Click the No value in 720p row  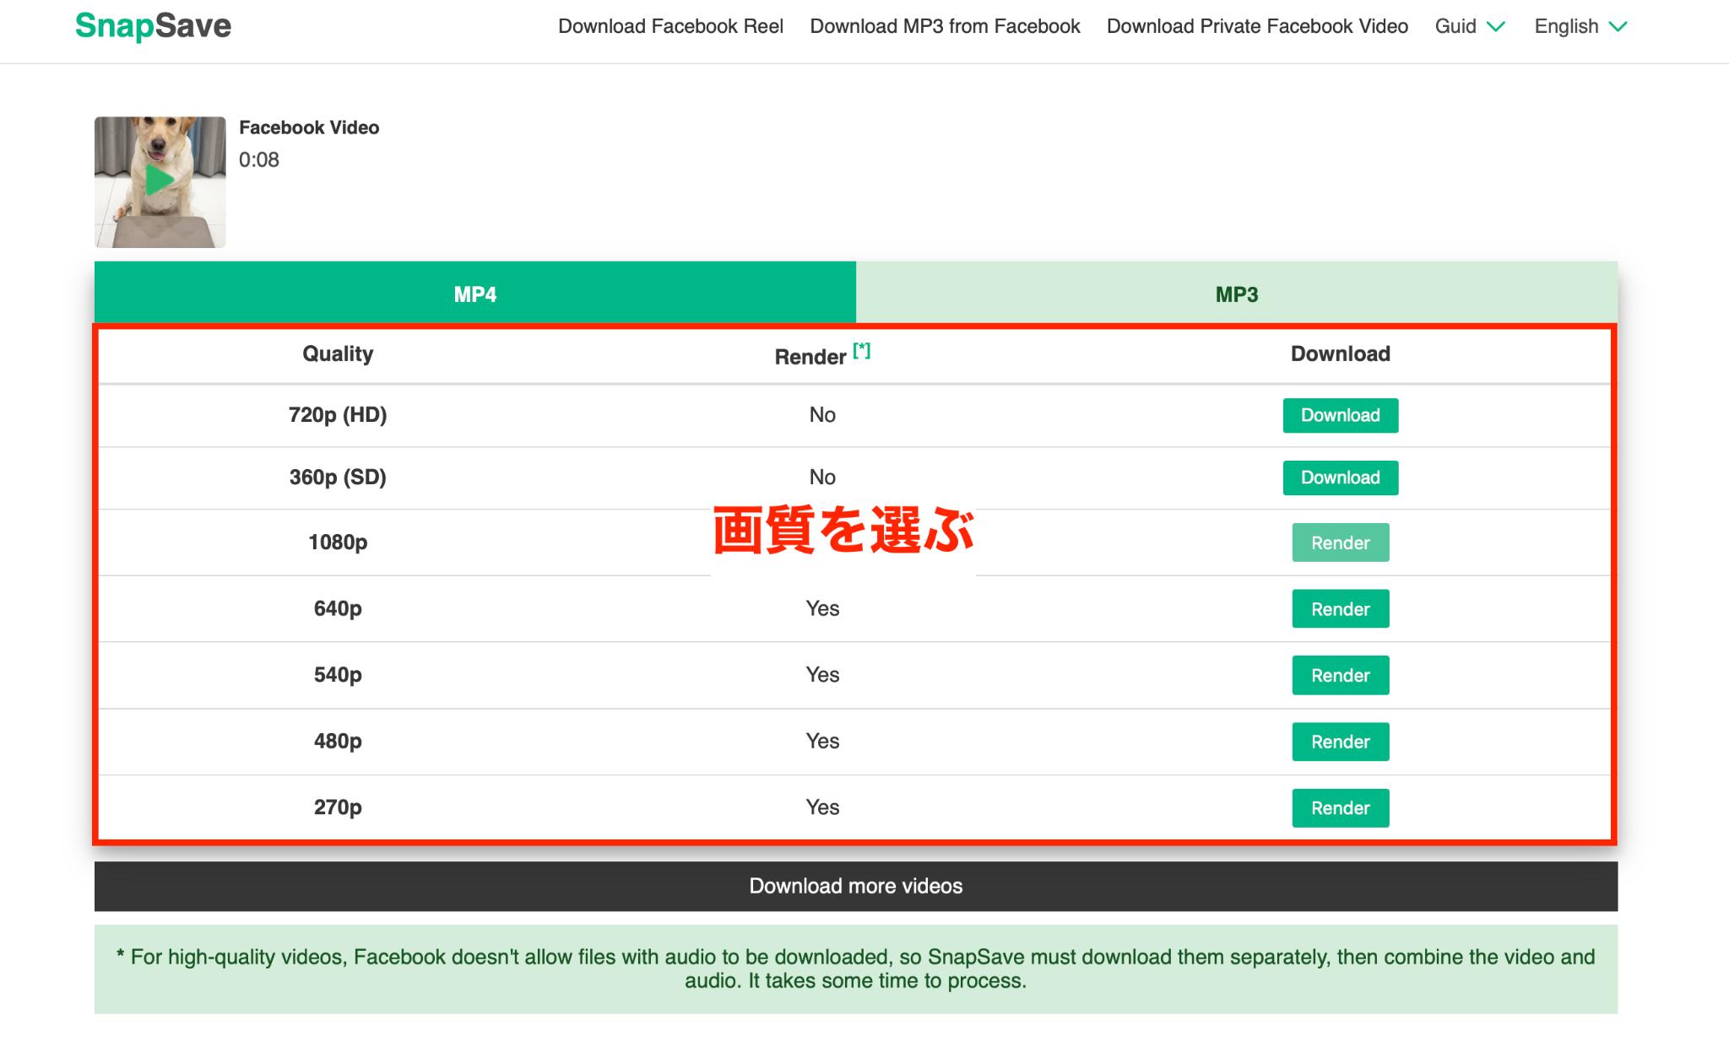coord(822,414)
